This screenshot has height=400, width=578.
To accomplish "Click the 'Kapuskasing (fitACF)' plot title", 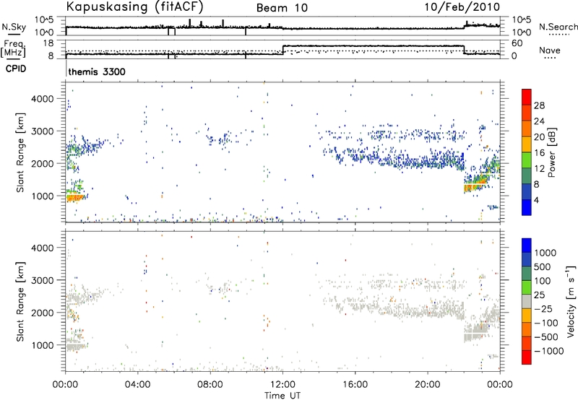I will [x=135, y=6].
